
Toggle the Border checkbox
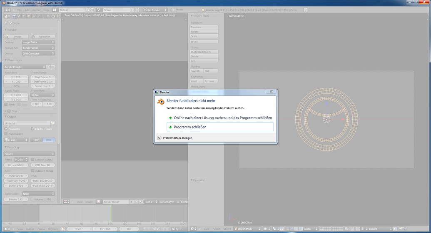tap(6, 104)
